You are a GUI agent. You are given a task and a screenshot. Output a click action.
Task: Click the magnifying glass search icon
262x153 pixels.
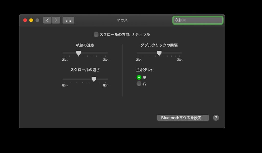(176, 20)
